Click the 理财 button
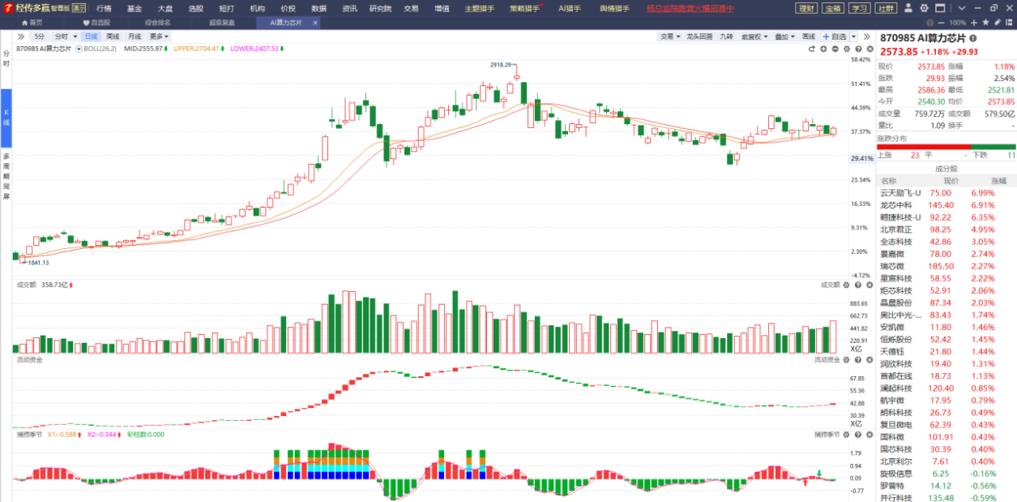This screenshot has height=502, width=1017. tap(806, 8)
